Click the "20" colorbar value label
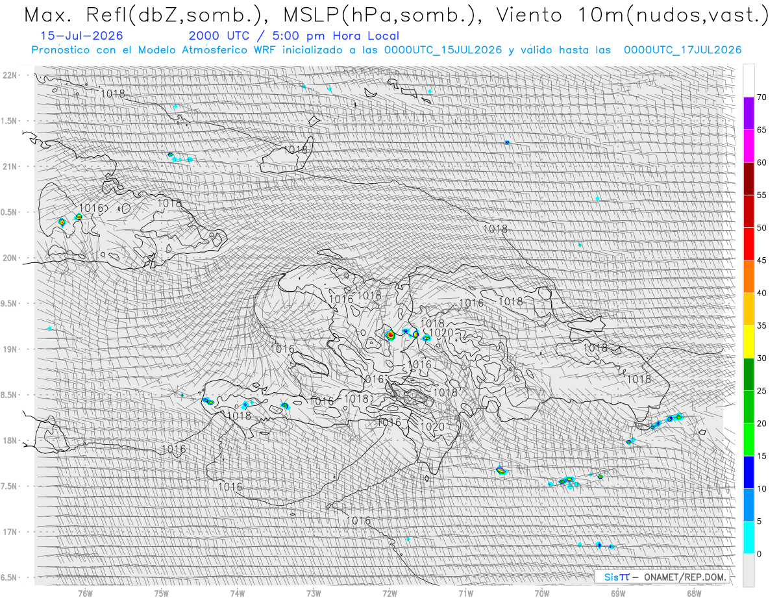 click(762, 423)
